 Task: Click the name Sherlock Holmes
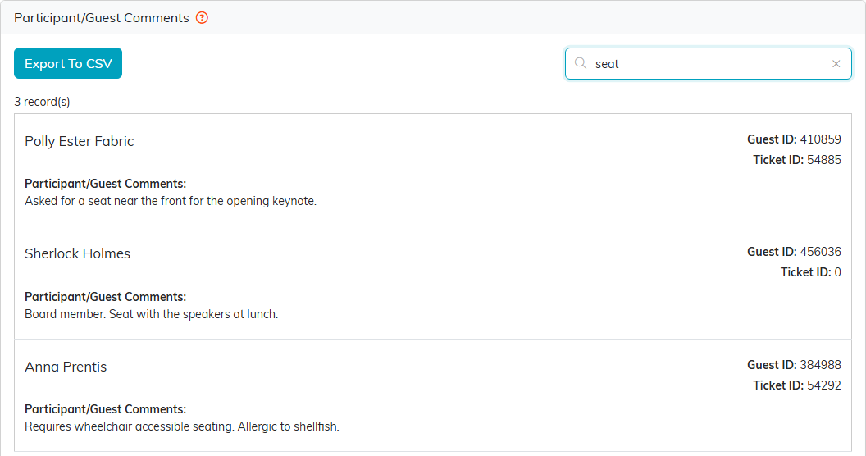pos(77,253)
